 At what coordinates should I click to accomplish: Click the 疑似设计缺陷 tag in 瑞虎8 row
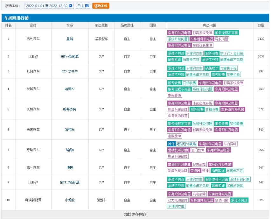(186, 144)
